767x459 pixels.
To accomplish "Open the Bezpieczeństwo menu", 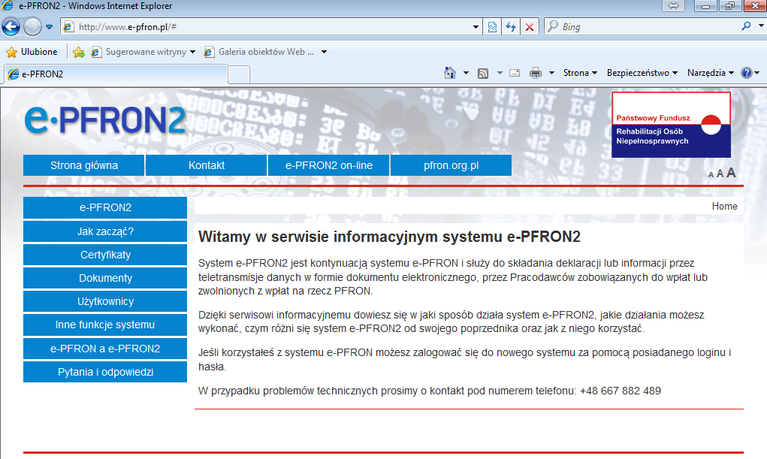I will [642, 73].
